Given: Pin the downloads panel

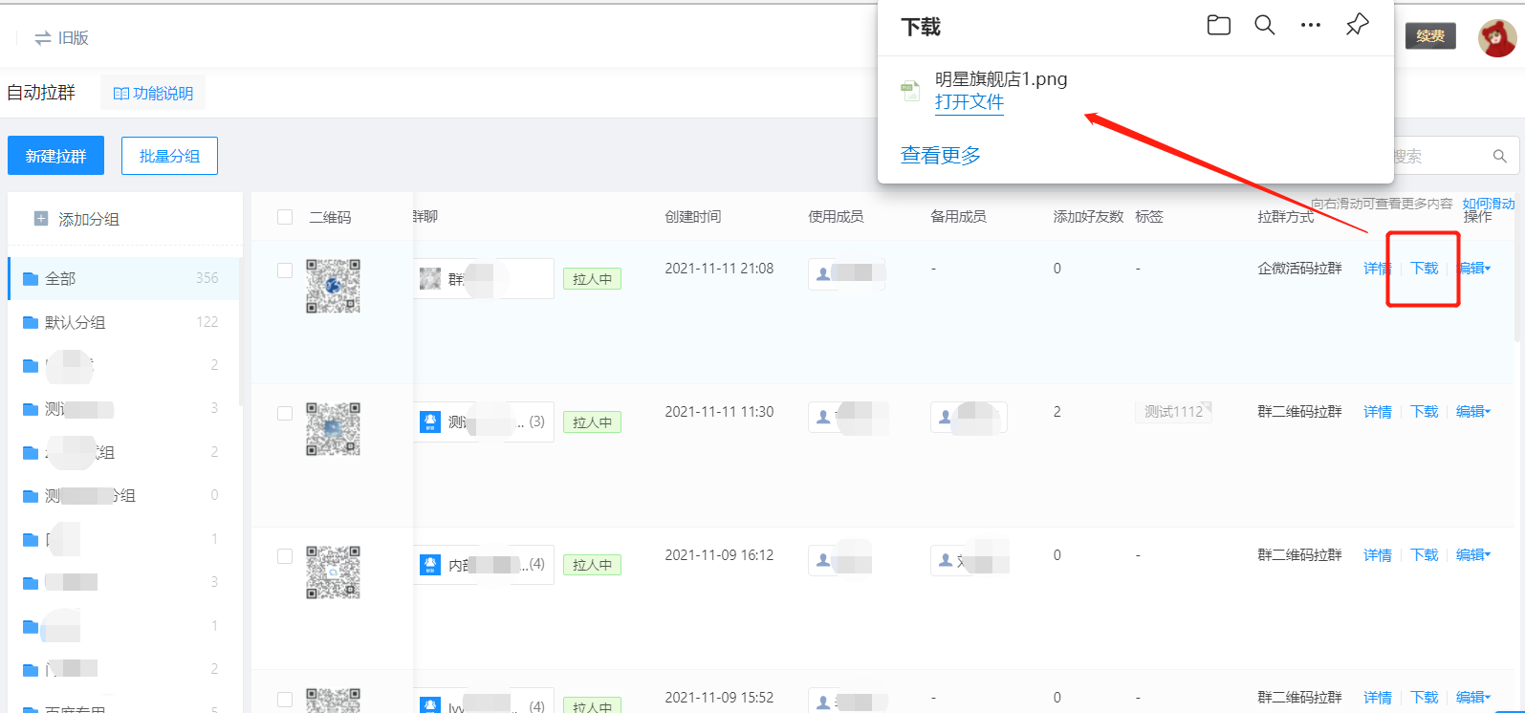Looking at the screenshot, I should [1357, 25].
